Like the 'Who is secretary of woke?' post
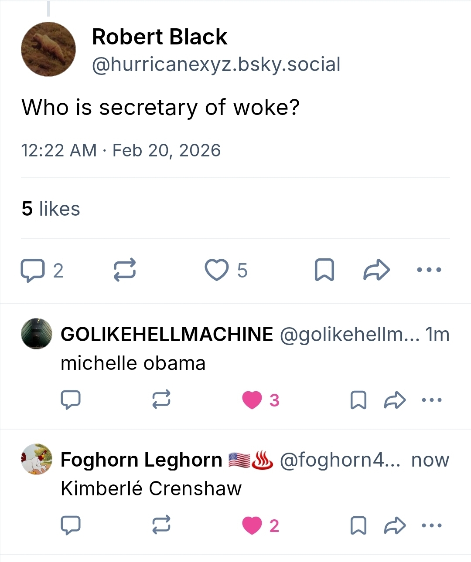Viewport: 471px width, 562px height. [217, 270]
